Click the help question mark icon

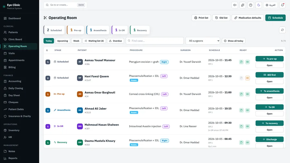(x=251, y=5)
